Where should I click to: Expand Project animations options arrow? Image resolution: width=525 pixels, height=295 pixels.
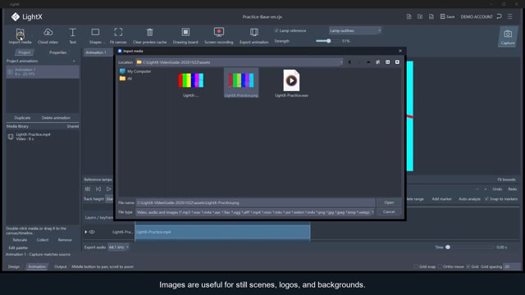(x=74, y=61)
